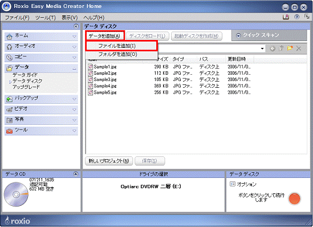Image resolution: width=313 pixels, height=227 pixels.
Task: Click the Sample1.jpg file icon
Action: 91,67
